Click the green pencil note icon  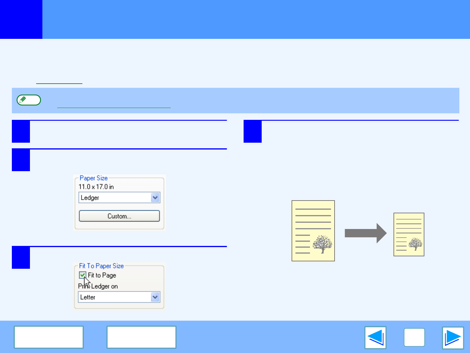pyautogui.click(x=28, y=100)
